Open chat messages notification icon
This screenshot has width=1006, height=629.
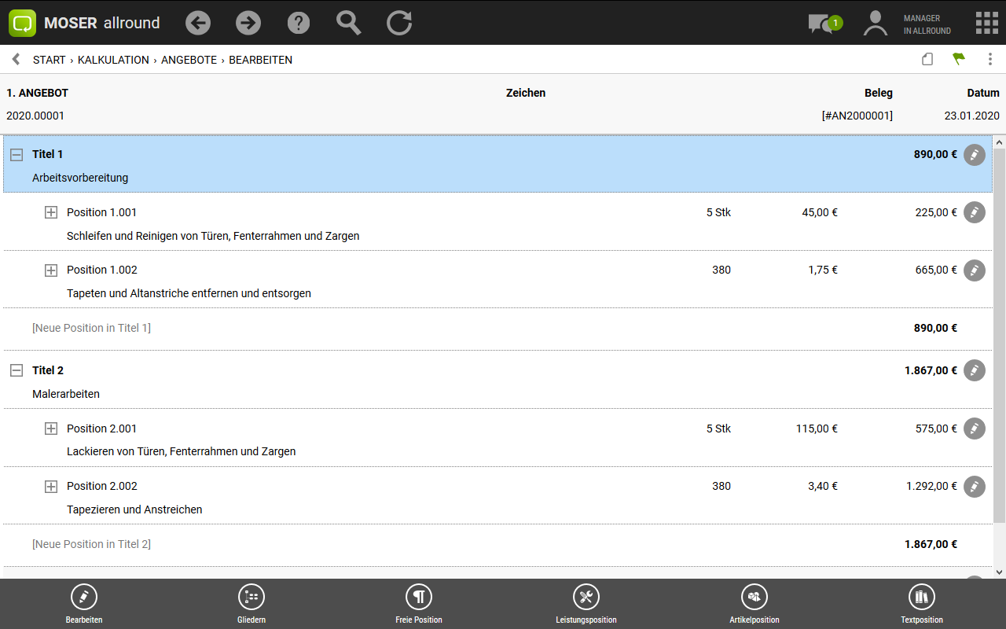coord(823,24)
